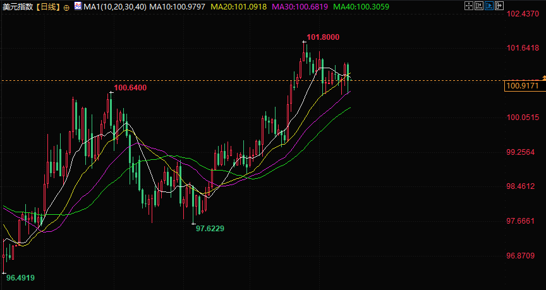Click the MA10:100.9797 value label
Image resolution: width=546 pixels, height=290 pixels.
click(x=178, y=6)
